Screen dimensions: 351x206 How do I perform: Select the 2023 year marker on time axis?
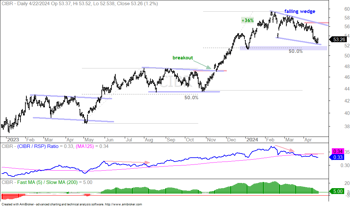[13, 139]
